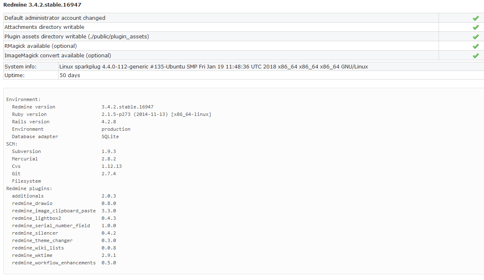Click the additionals plugin version 2.0.3
This screenshot has height=280, width=484.
pyautogui.click(x=109, y=196)
